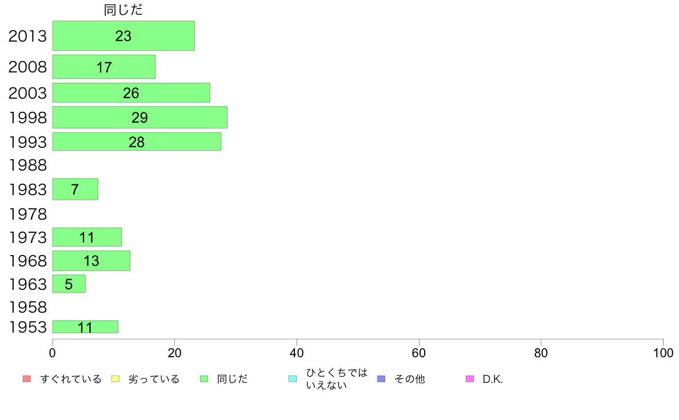Screen dimensions: 679x420
Task: Select the 1993 bar showing 28
Action: pos(137,142)
